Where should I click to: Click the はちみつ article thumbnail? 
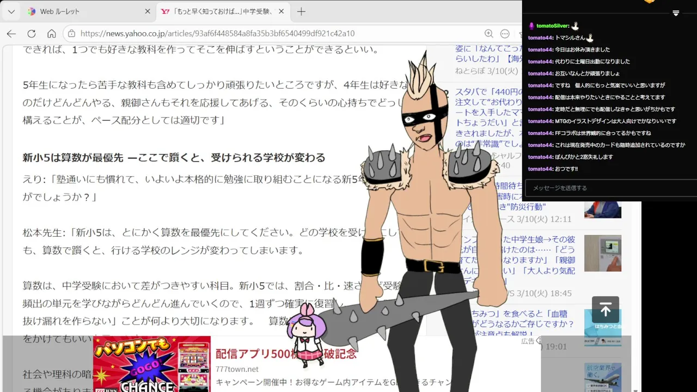[x=603, y=328]
